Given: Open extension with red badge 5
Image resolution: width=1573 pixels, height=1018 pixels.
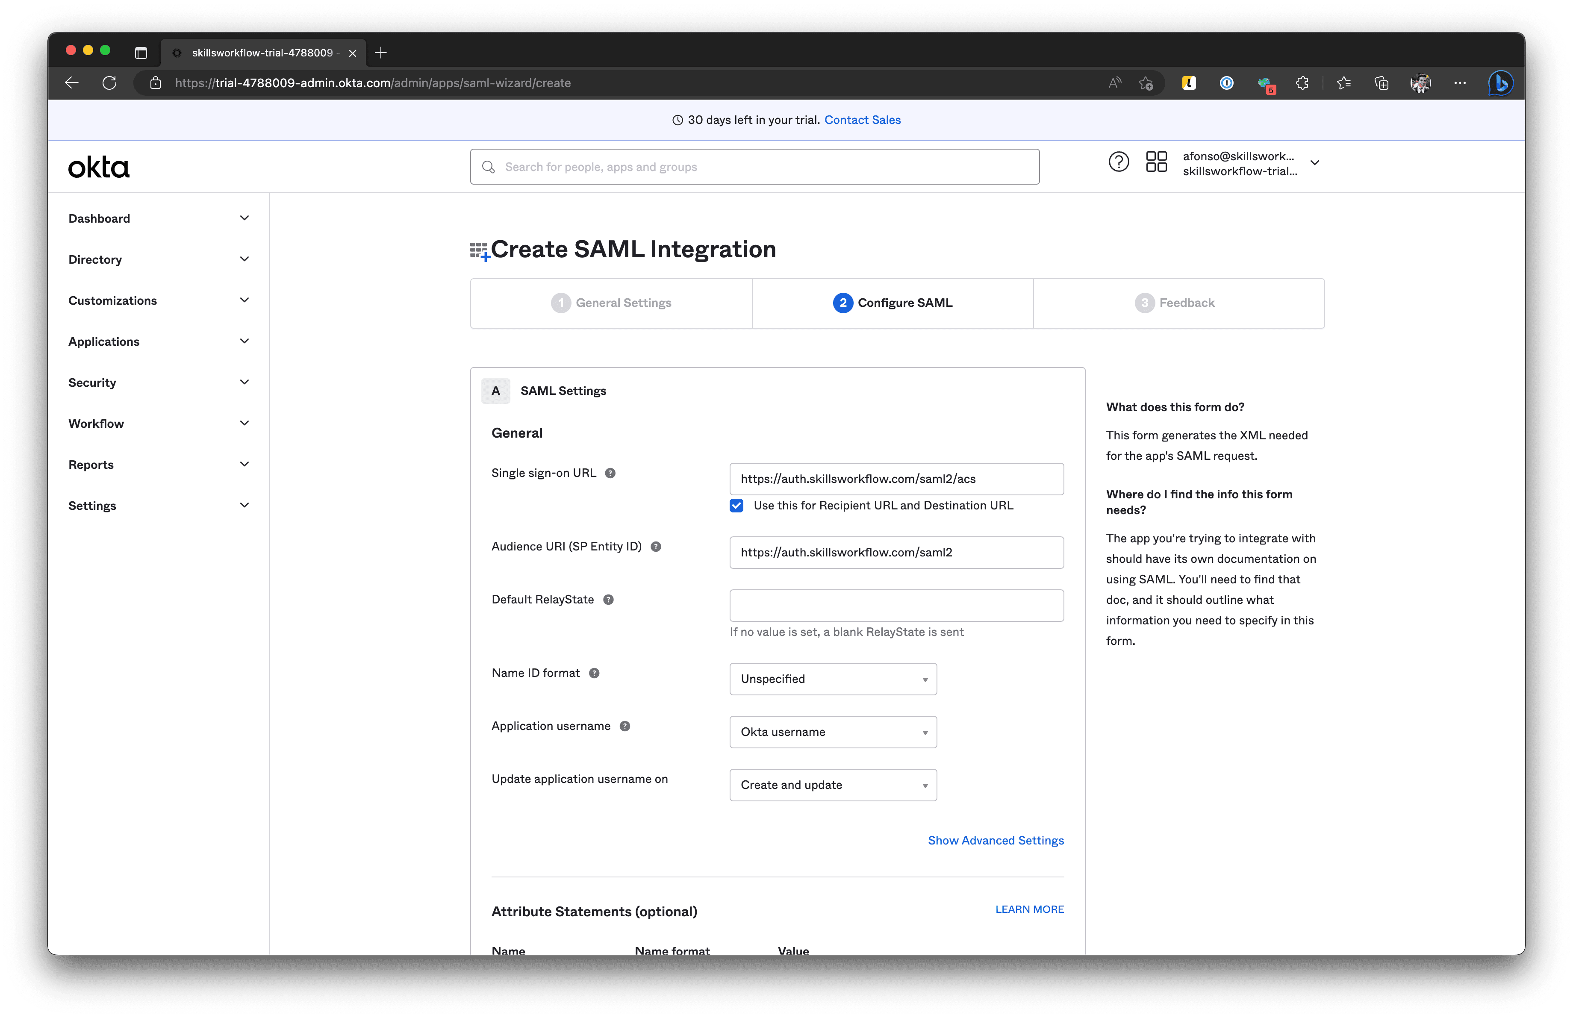Looking at the screenshot, I should pyautogui.click(x=1266, y=84).
